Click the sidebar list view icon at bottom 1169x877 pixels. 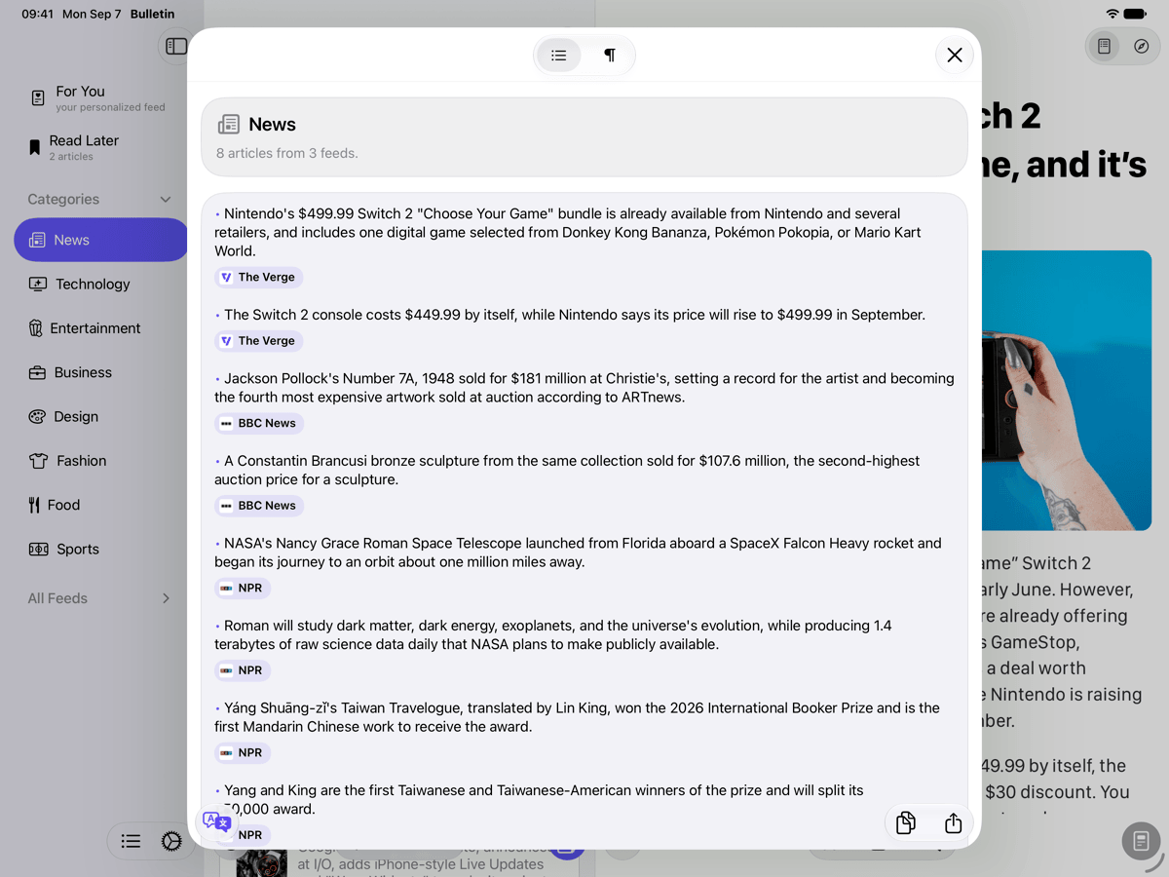click(131, 842)
